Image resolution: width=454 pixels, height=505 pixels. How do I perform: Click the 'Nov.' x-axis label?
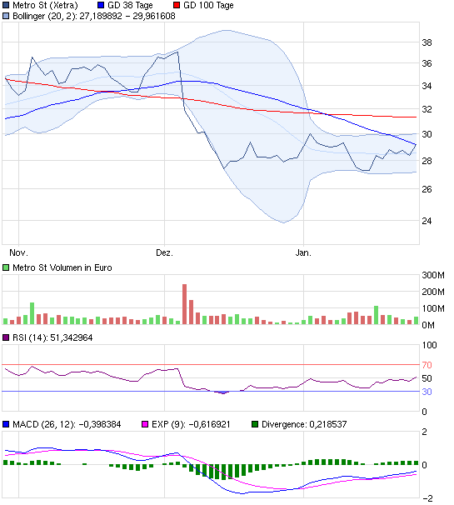(18, 252)
